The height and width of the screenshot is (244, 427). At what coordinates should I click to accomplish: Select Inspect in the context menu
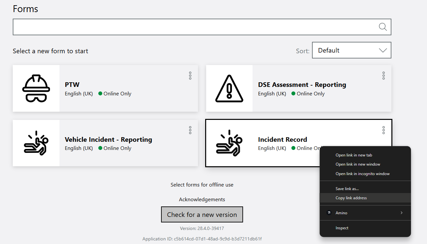click(x=342, y=228)
